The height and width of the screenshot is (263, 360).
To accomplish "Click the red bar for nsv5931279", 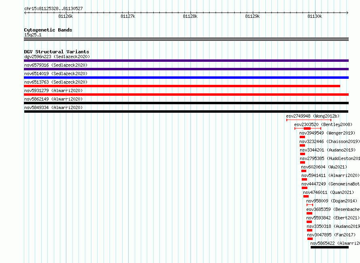I will 186,95.
